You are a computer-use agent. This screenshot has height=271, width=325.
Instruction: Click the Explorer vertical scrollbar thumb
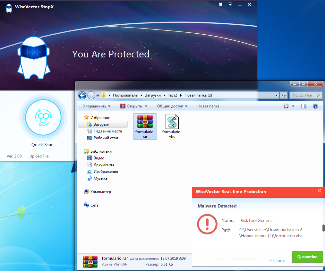tap(323, 228)
